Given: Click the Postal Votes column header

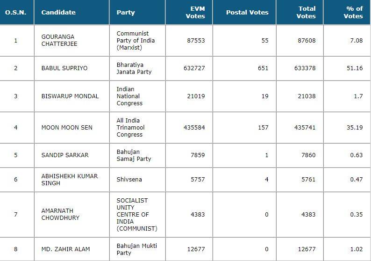Looking at the screenshot, I should click(247, 13).
